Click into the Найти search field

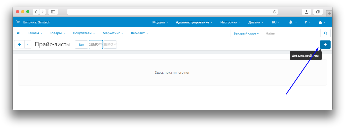point(292,33)
